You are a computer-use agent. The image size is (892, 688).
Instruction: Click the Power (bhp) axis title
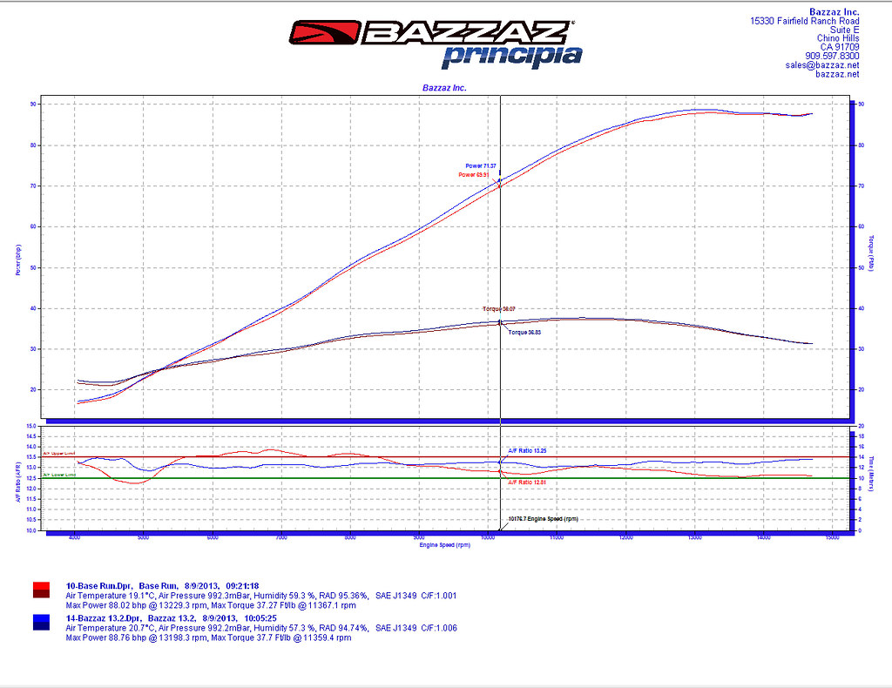[17, 260]
